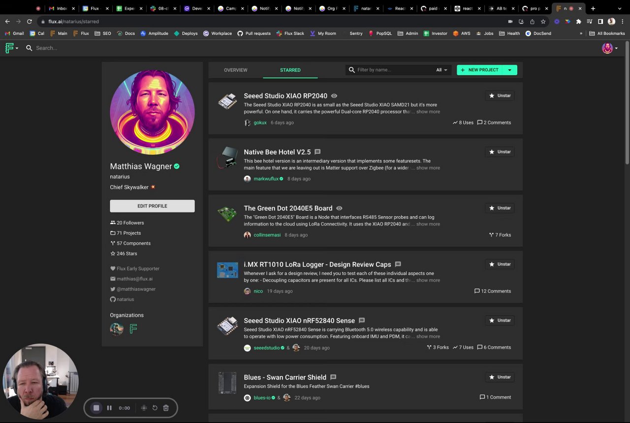
Task: Click comment icon next to Native Bee Hotel V2.5
Action: click(x=317, y=152)
